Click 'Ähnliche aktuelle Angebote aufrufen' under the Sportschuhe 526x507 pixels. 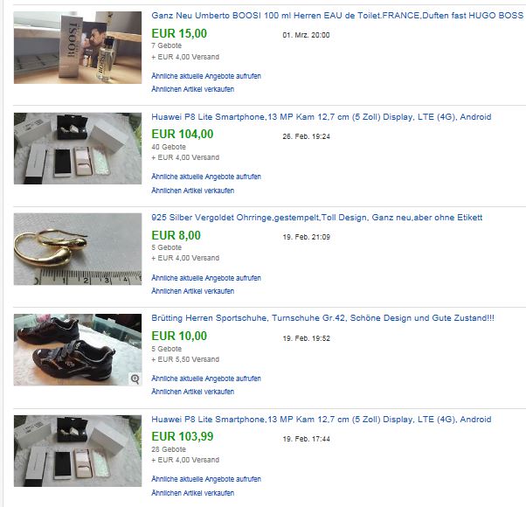point(206,379)
